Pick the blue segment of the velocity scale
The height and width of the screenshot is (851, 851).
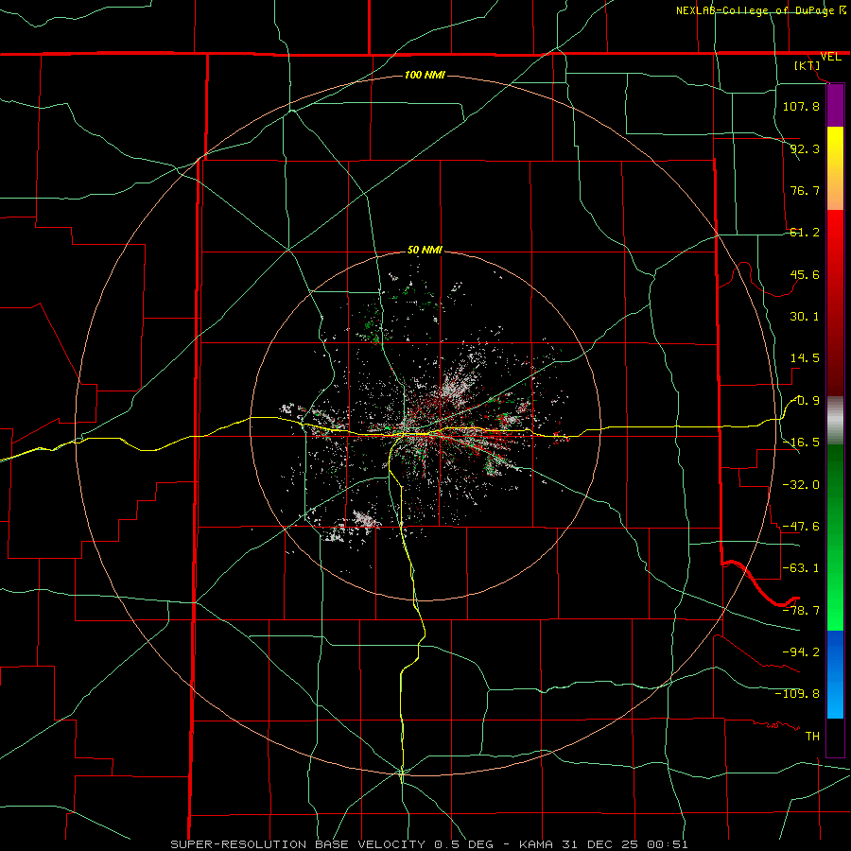[835, 674]
